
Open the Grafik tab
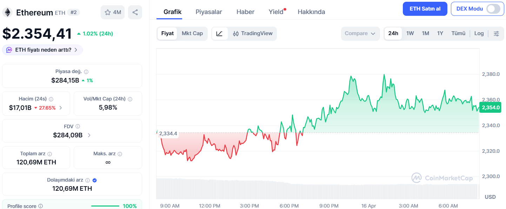pos(173,12)
